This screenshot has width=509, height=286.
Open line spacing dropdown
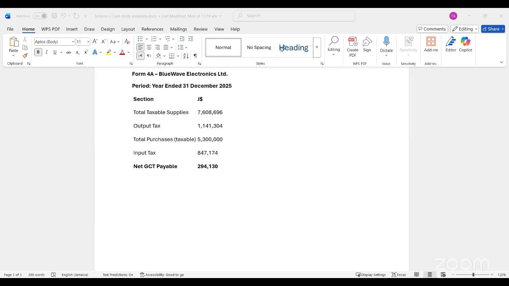(x=182, y=47)
